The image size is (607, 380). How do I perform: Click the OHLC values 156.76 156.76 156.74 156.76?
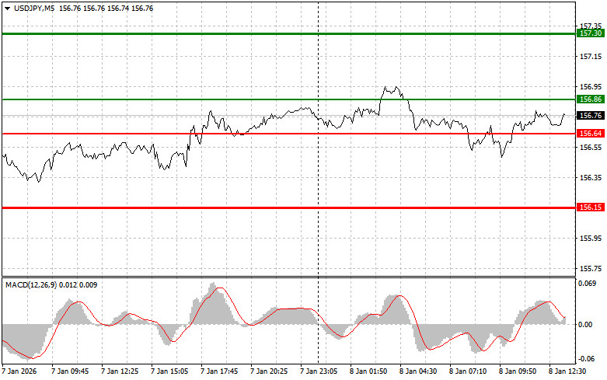coord(106,9)
